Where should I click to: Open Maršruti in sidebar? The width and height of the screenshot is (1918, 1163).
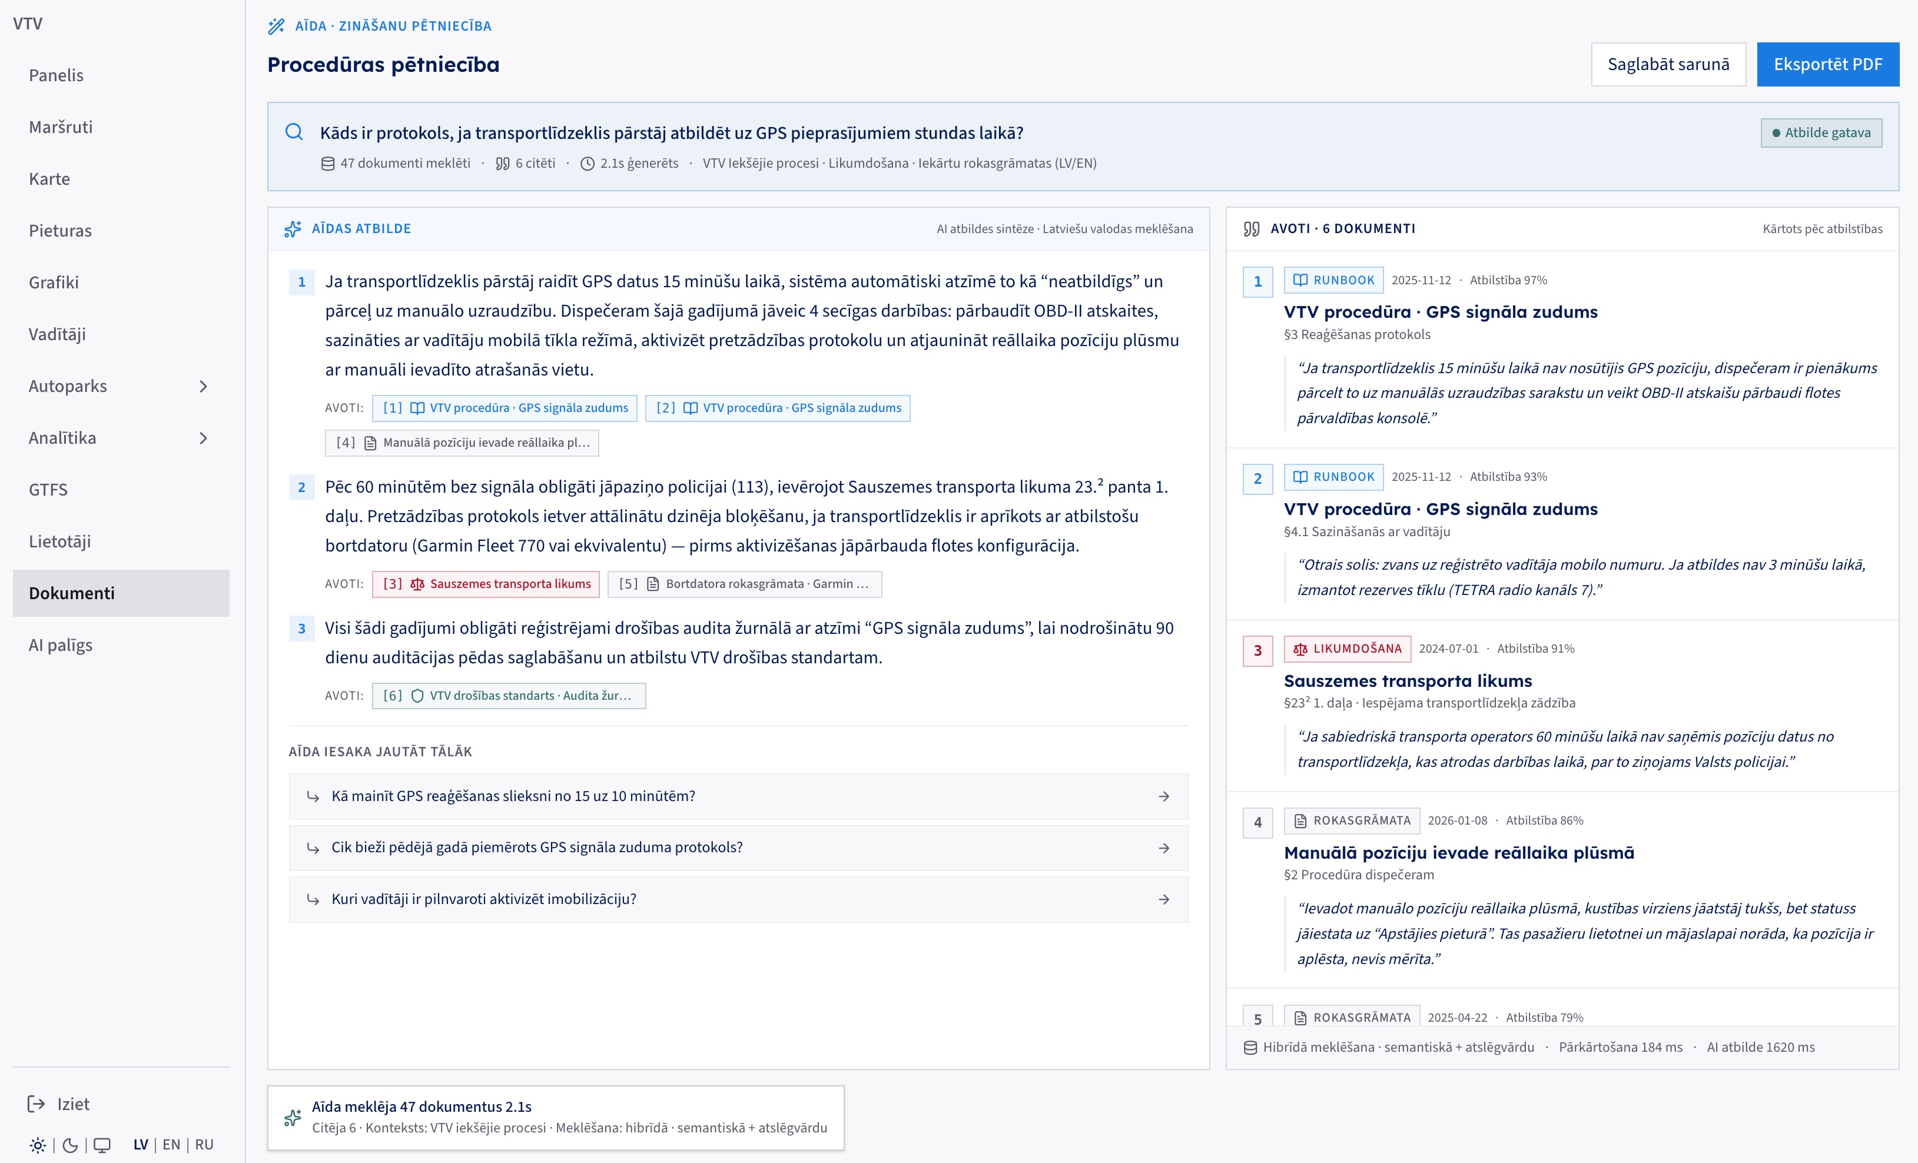pyautogui.click(x=121, y=127)
